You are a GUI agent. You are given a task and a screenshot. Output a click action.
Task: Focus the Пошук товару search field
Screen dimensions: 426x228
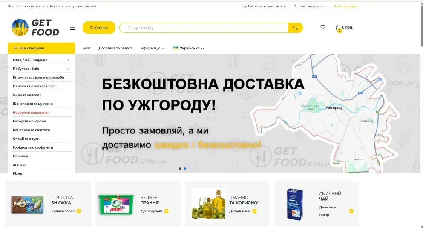point(204,27)
